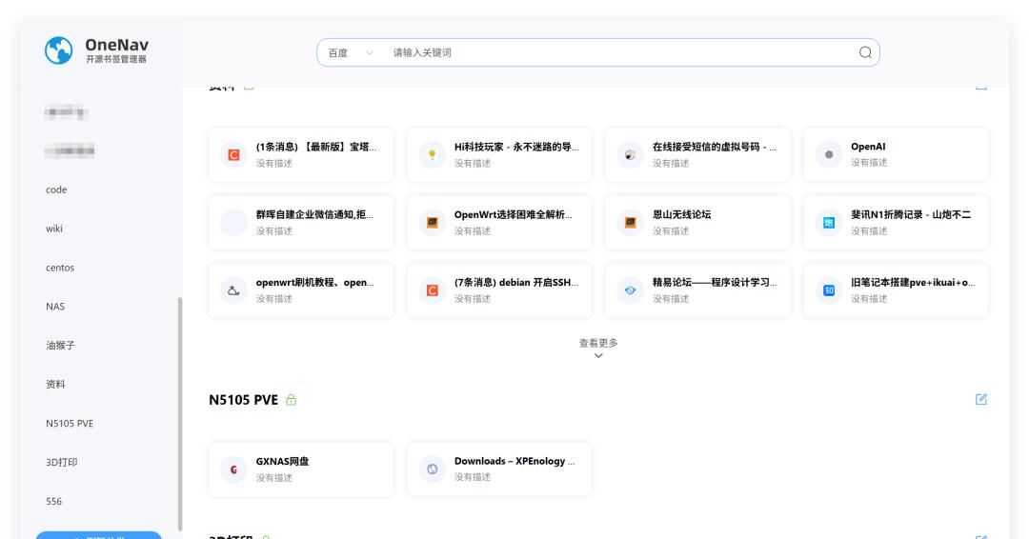1029x539 pixels.
Task: Click the 在线接受短信的虚拟号码 card's icon
Action: (x=630, y=155)
